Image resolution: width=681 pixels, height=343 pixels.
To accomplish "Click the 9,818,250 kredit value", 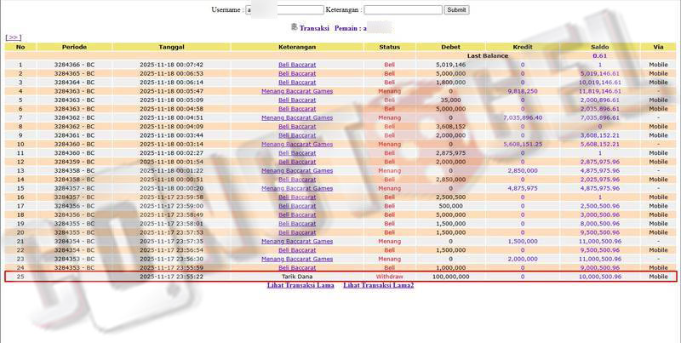I will point(522,91).
